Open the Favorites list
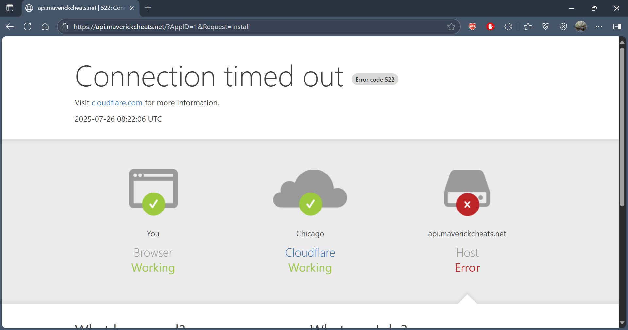 click(528, 27)
